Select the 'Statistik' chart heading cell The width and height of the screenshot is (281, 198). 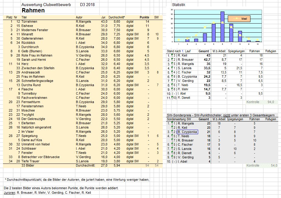tap(178, 5)
